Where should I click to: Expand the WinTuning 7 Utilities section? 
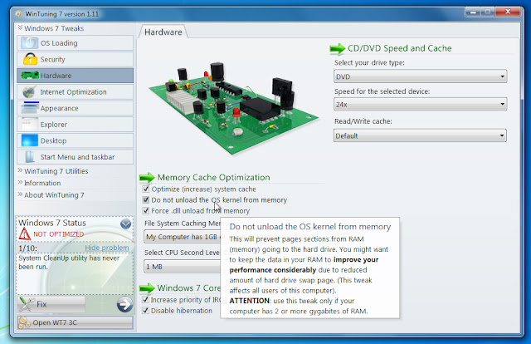tap(53, 171)
